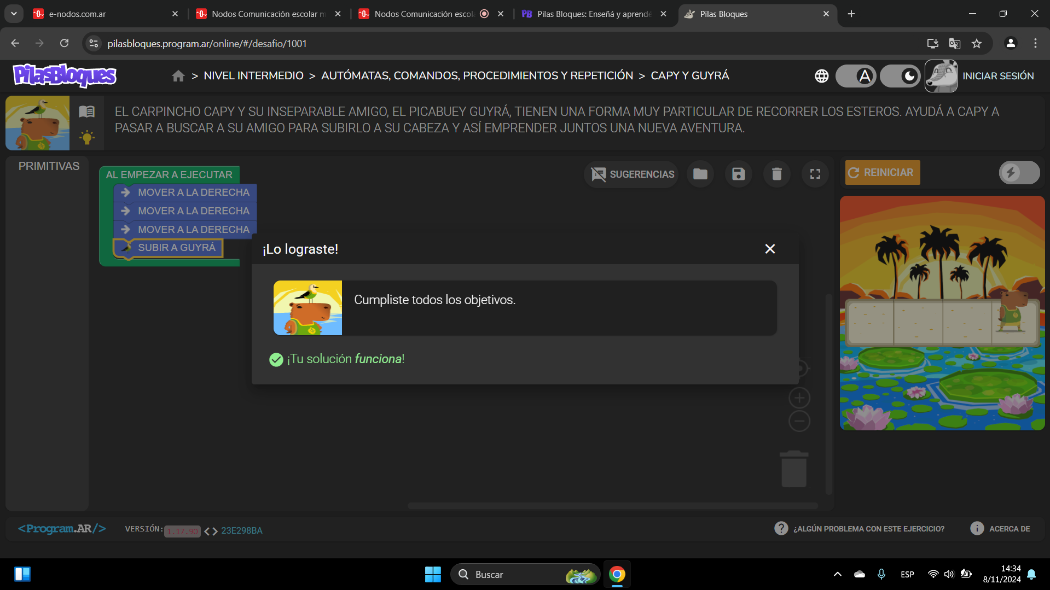Delete workspace with toolbar trash icon

776,174
